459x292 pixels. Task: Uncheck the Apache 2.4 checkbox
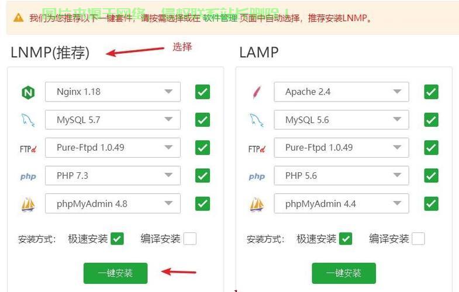(431, 92)
